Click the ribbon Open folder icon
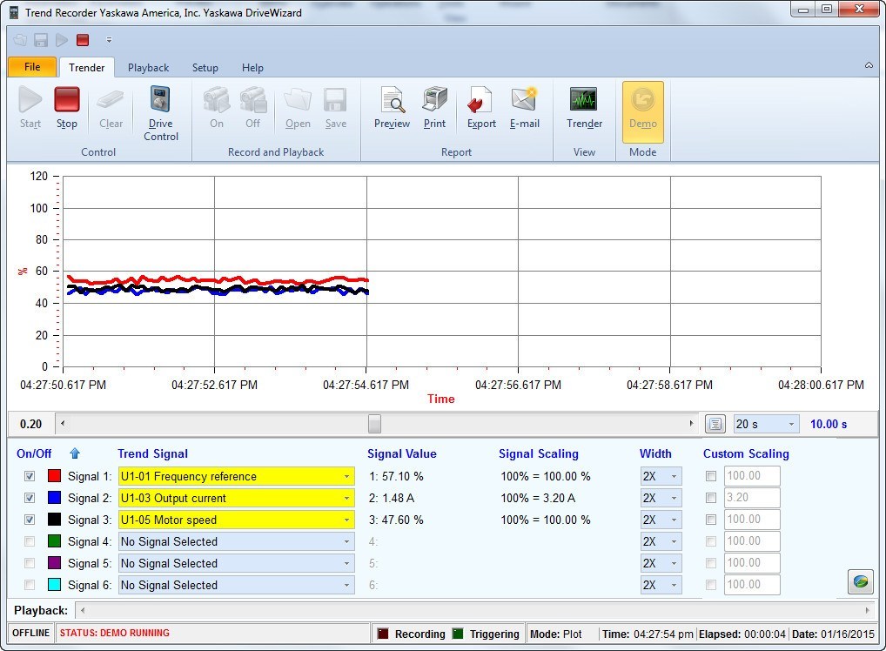Viewport: 886px width, 651px height. (x=298, y=107)
